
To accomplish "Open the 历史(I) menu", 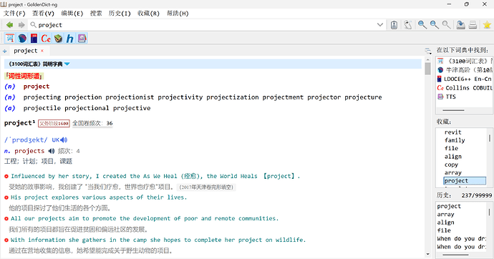I will [120, 13].
